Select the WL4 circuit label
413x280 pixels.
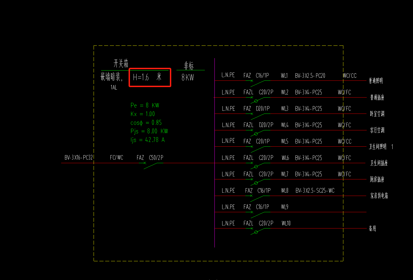[285, 125]
